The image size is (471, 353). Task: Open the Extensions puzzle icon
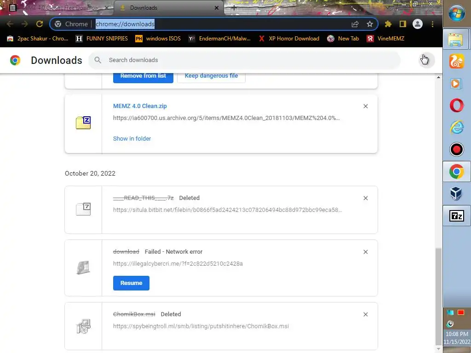(388, 24)
